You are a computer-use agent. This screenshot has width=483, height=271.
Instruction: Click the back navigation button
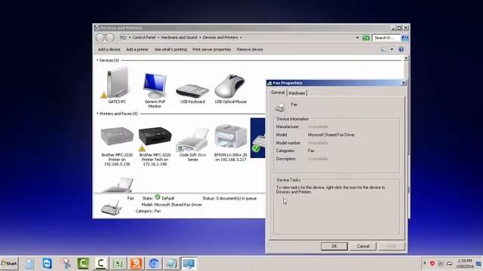(x=100, y=38)
